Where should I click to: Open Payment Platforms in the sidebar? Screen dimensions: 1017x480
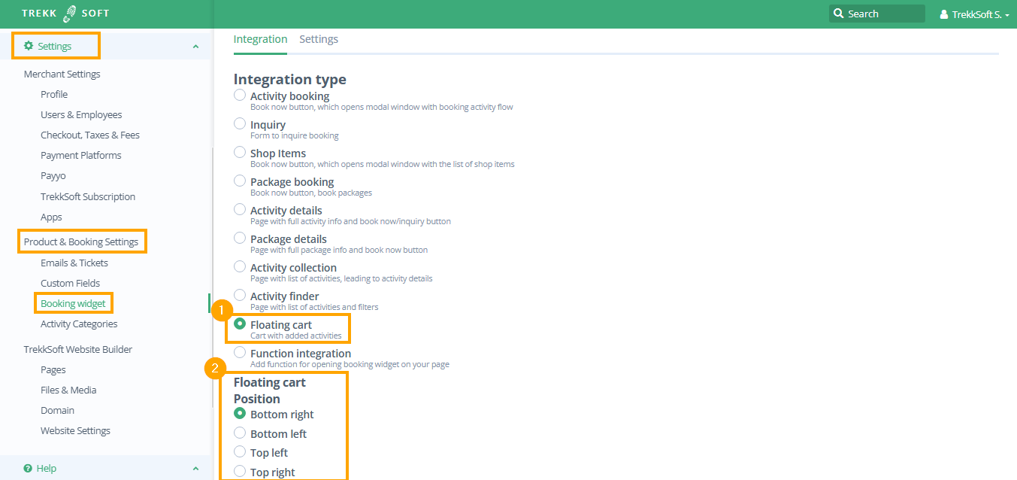pyautogui.click(x=80, y=155)
